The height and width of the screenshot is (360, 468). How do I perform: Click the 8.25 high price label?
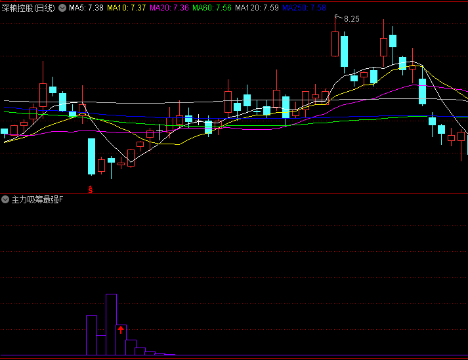coord(351,19)
